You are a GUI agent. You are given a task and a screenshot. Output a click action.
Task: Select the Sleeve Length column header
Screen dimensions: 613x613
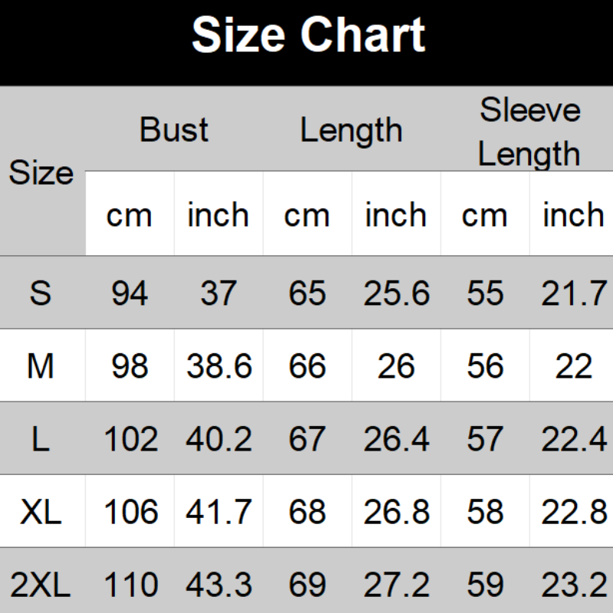pos(529,133)
